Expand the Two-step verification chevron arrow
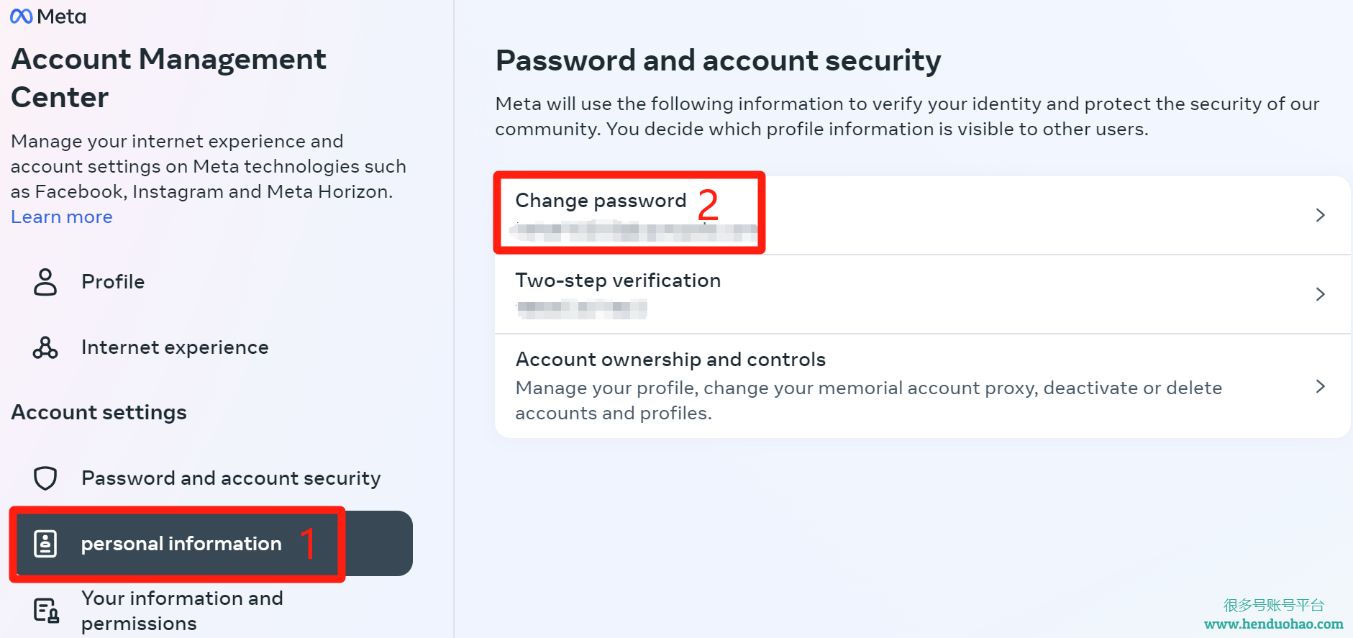 click(1320, 294)
